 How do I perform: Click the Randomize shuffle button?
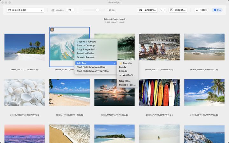(147, 10)
